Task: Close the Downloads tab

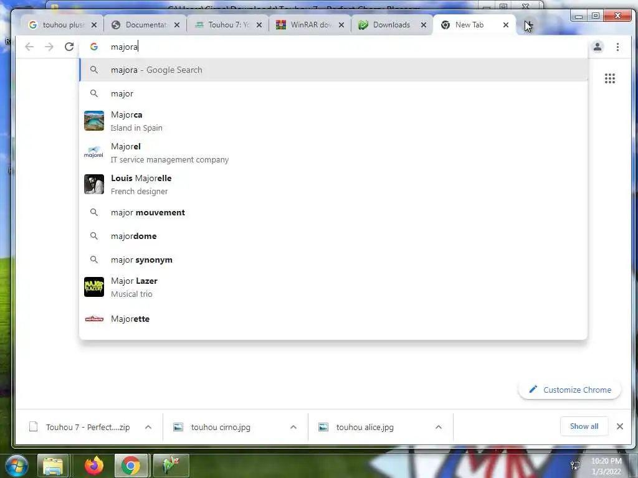Action: pos(424,25)
